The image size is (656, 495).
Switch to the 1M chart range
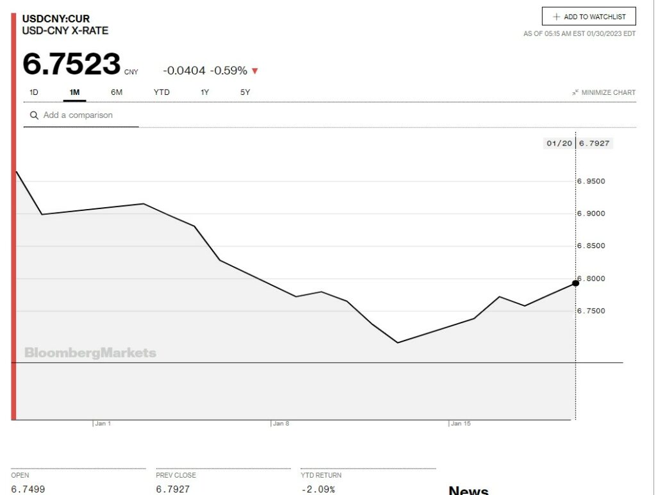tap(74, 92)
